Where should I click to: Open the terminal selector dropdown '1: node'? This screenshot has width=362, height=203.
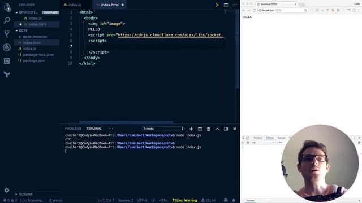coord(163,129)
